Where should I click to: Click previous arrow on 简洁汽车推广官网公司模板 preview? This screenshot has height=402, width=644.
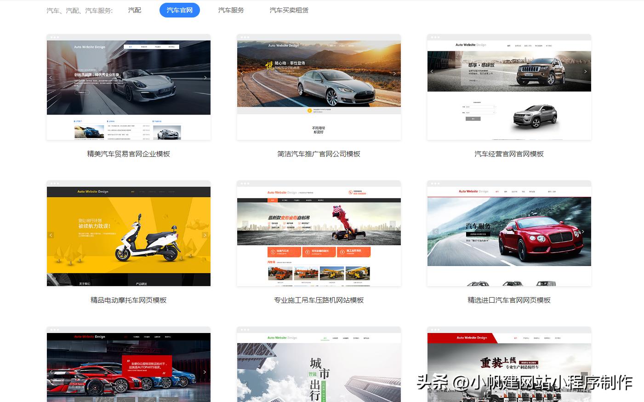click(x=242, y=74)
